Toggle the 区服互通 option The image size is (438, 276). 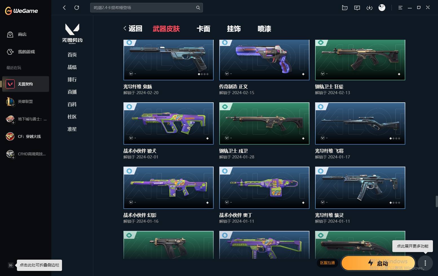click(x=328, y=263)
